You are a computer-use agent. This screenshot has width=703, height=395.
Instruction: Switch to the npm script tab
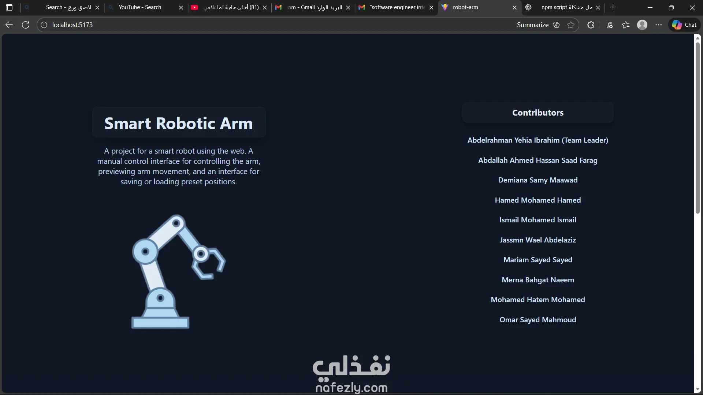(566, 7)
